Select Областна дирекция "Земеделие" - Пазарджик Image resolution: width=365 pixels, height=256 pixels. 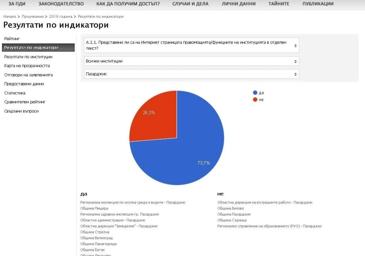click(x=119, y=226)
